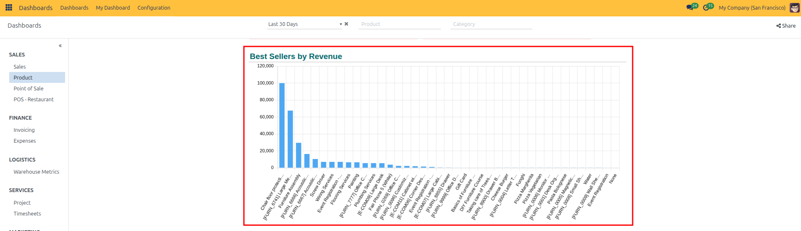The image size is (801, 231).
Task: Click the SALES section header text
Action: pyautogui.click(x=17, y=54)
